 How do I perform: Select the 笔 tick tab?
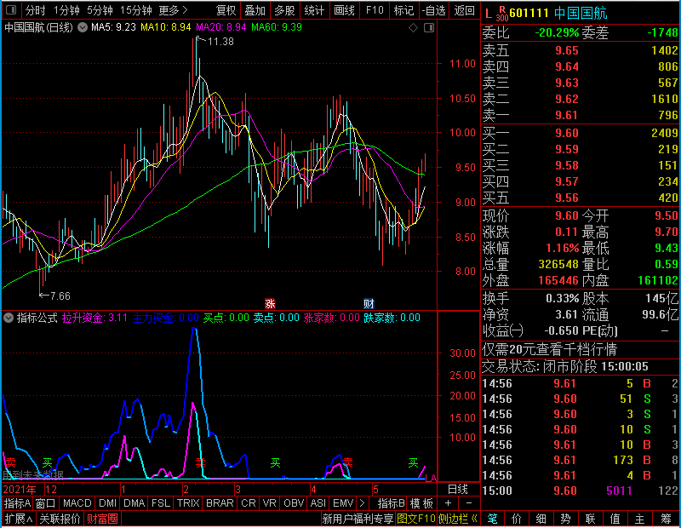coord(492,519)
